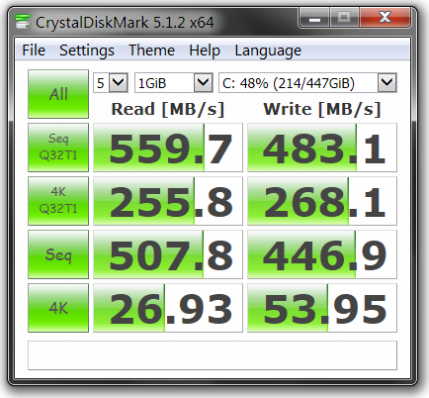429x398 pixels.
Task: Expand the 1GiB test size dropdown
Action: (174, 83)
